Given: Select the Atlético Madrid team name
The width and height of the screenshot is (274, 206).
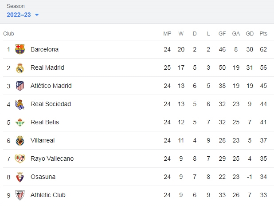Looking at the screenshot, I should [x=51, y=86].
